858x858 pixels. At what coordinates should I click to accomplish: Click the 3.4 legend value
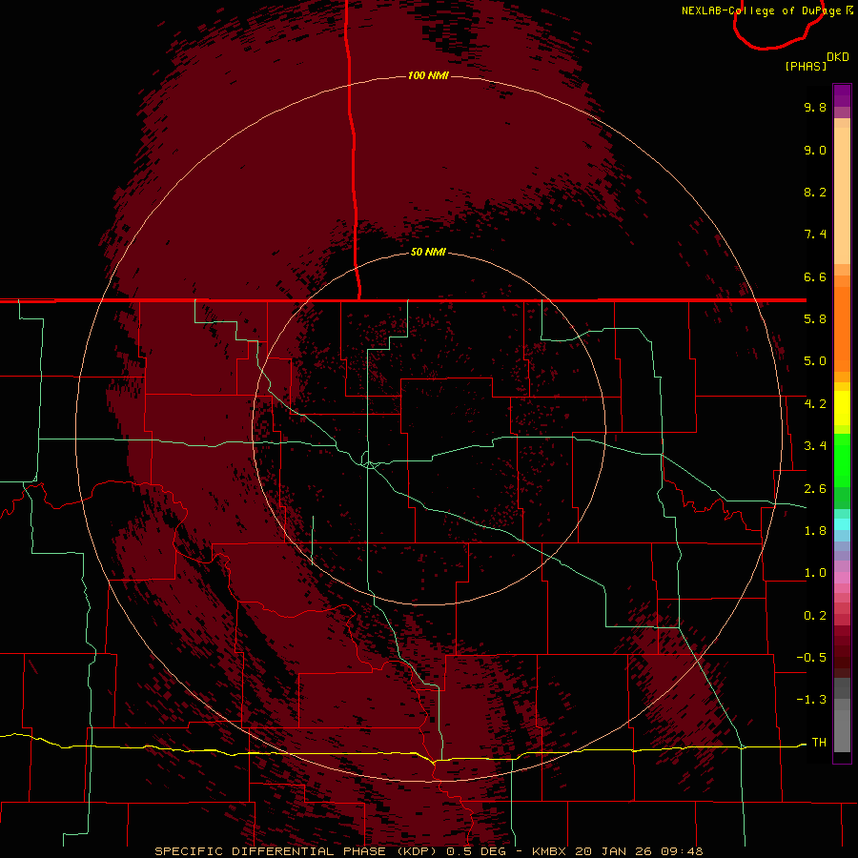pos(815,446)
